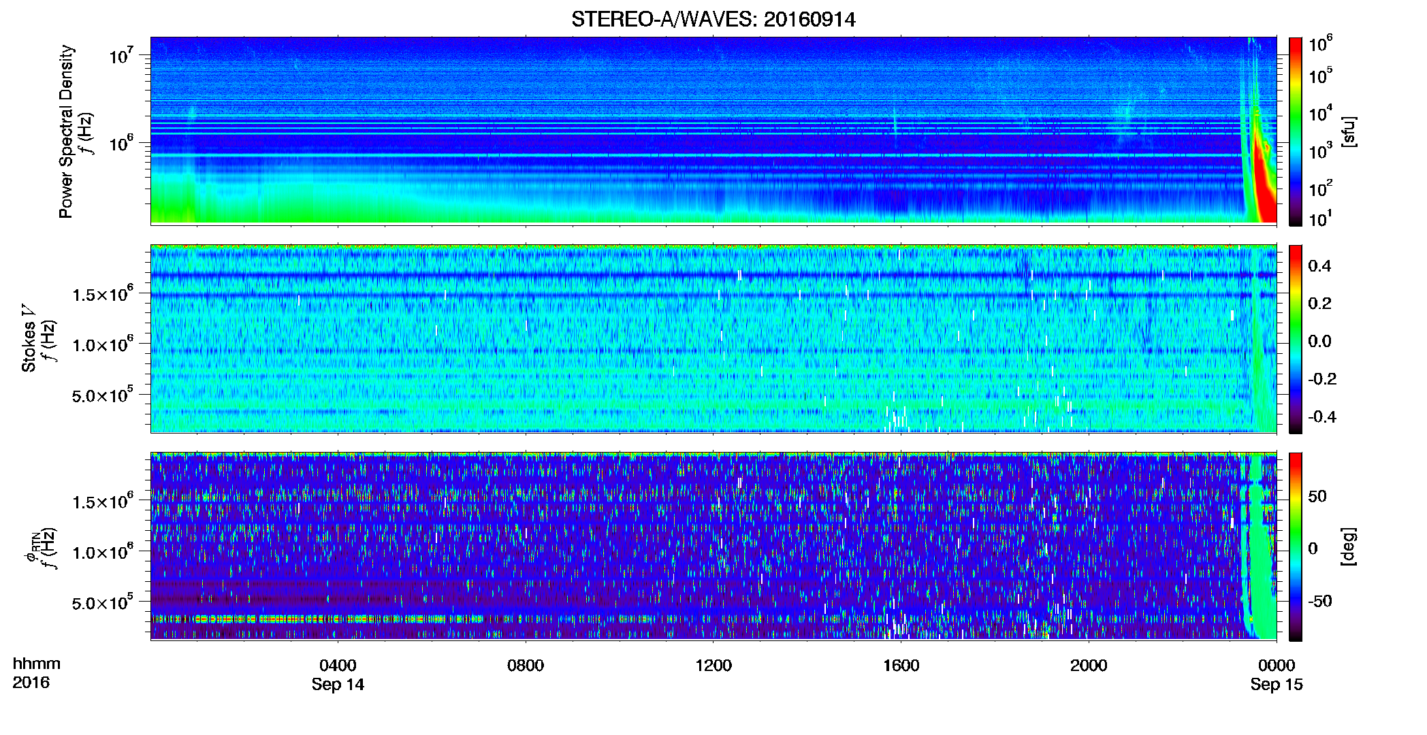Click the φRTN direction spectrogram panel
This screenshot has height=735, width=1427.
point(713,546)
